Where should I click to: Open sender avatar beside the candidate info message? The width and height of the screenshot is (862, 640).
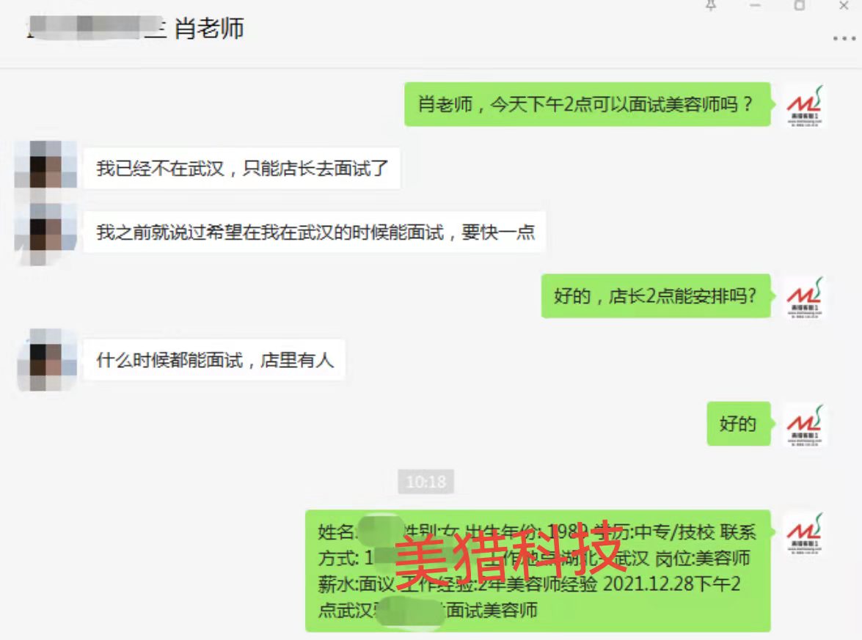(804, 533)
